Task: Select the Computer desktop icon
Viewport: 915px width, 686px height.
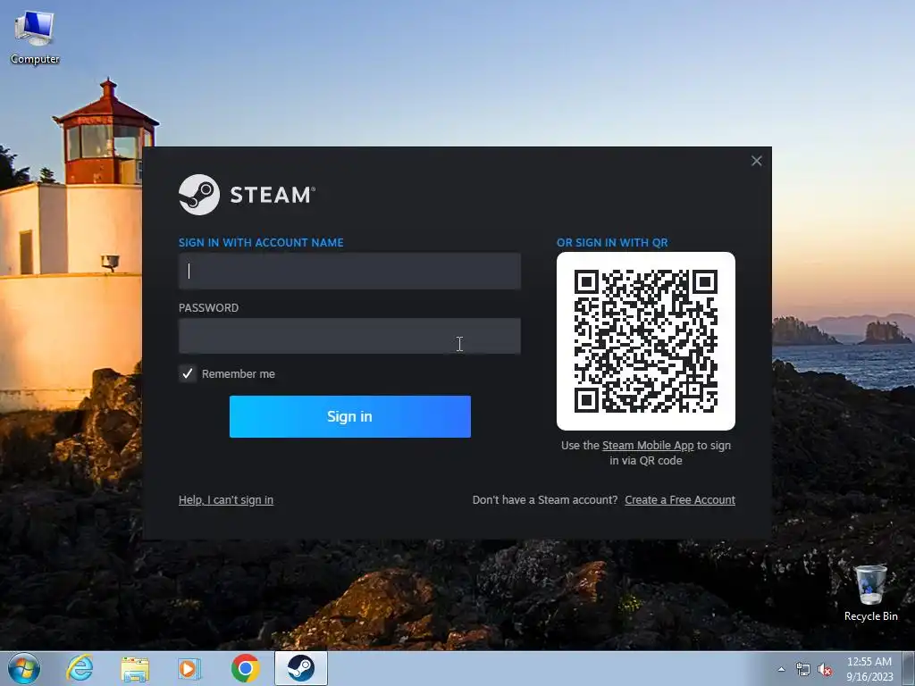Action: (35, 38)
